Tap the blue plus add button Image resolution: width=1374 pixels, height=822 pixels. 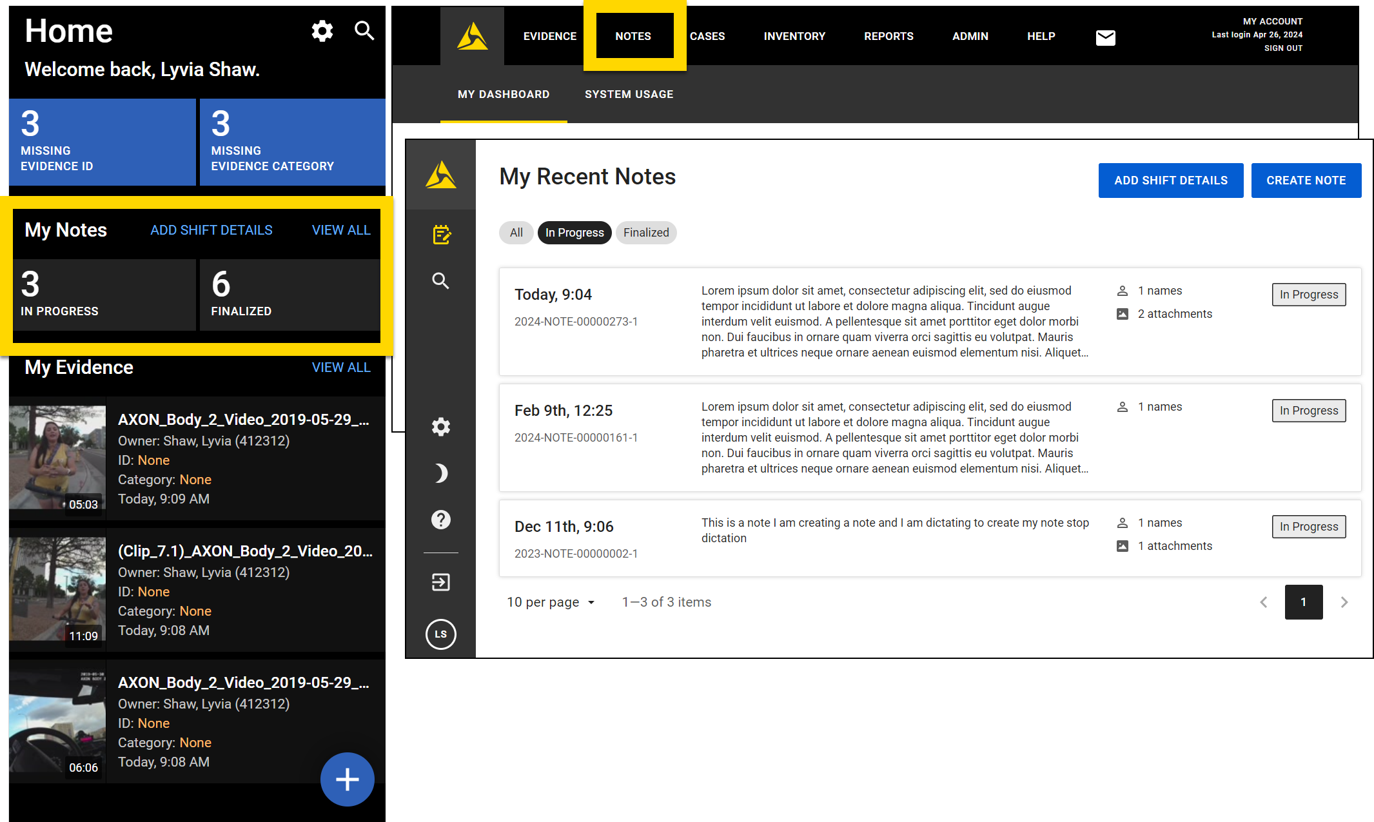[x=347, y=779]
